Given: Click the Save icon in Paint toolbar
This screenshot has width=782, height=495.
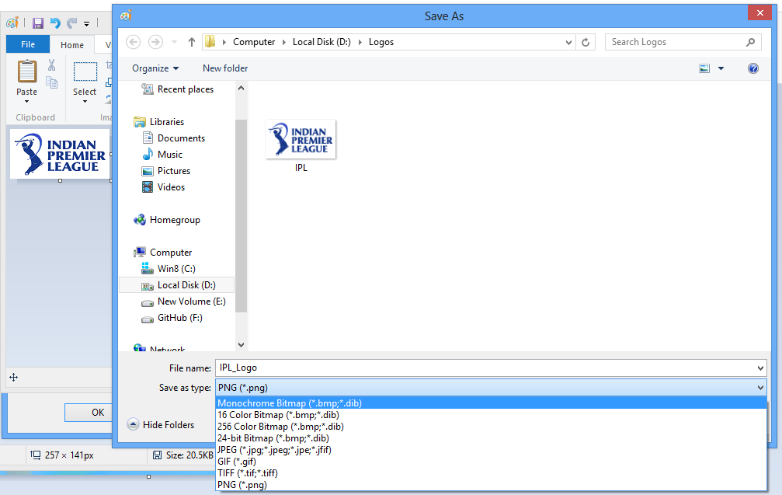Looking at the screenshot, I should (37, 23).
